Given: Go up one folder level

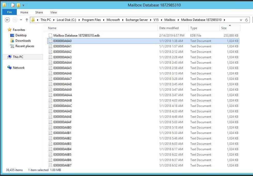Looking at the screenshot, I should [27, 20].
